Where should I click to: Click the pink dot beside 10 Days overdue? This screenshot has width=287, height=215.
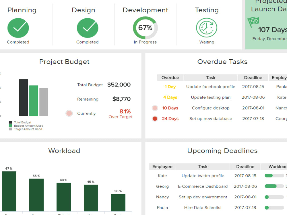(155, 108)
